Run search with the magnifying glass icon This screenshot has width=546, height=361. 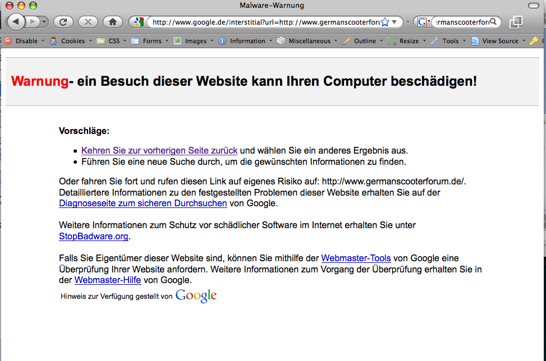[493, 21]
